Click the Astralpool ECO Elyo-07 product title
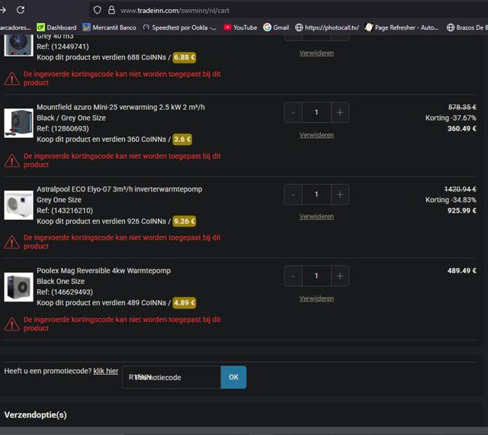488x435 pixels. point(120,189)
